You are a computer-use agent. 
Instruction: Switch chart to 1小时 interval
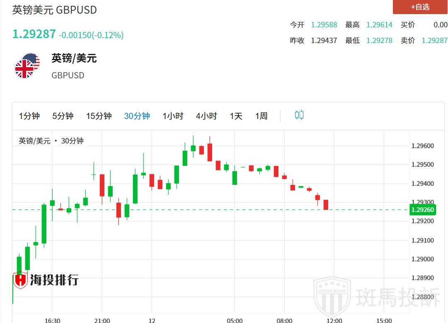click(x=173, y=116)
